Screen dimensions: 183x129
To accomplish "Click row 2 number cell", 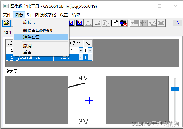I will coord(12,57).
